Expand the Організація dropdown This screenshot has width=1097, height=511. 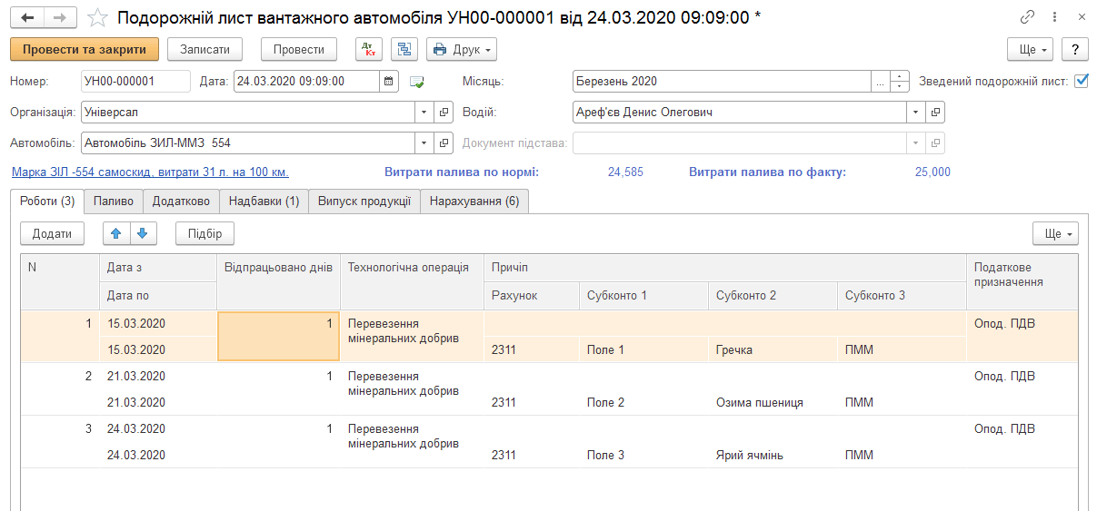(x=426, y=112)
